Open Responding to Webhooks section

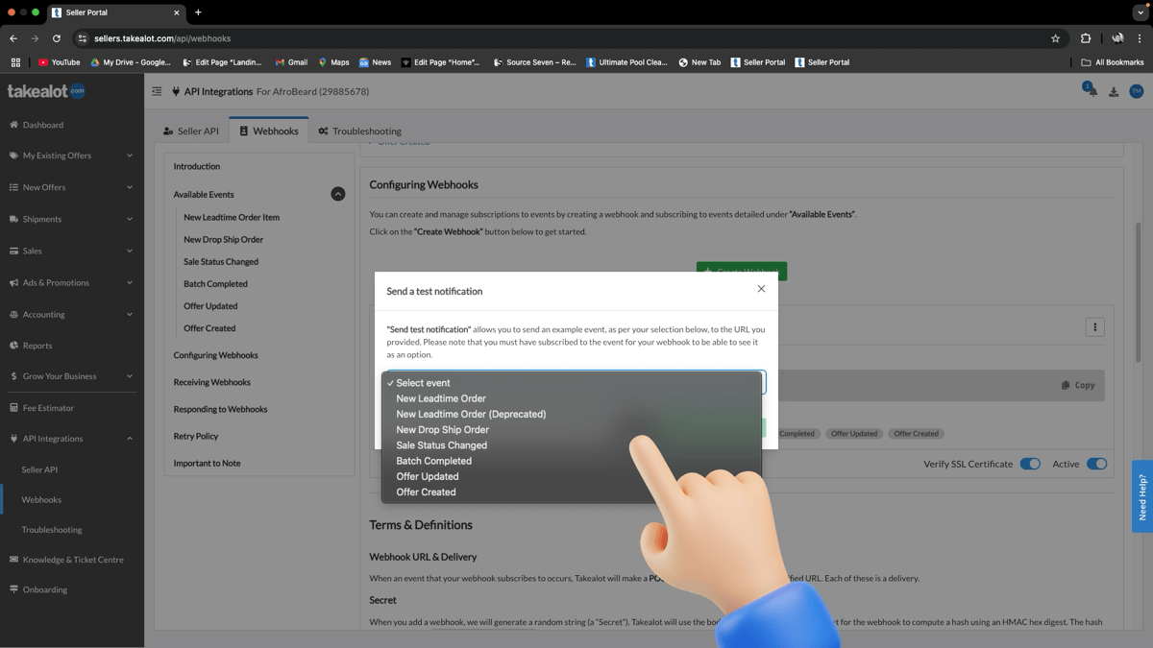(x=220, y=409)
